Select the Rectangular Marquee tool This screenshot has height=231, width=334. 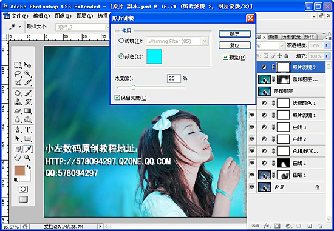coord(18,65)
